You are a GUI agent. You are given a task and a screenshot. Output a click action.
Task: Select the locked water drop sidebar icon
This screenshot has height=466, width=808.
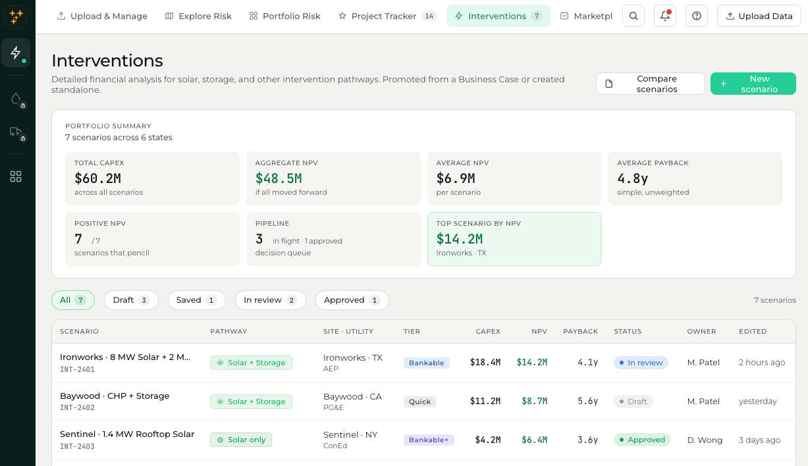[x=16, y=99]
